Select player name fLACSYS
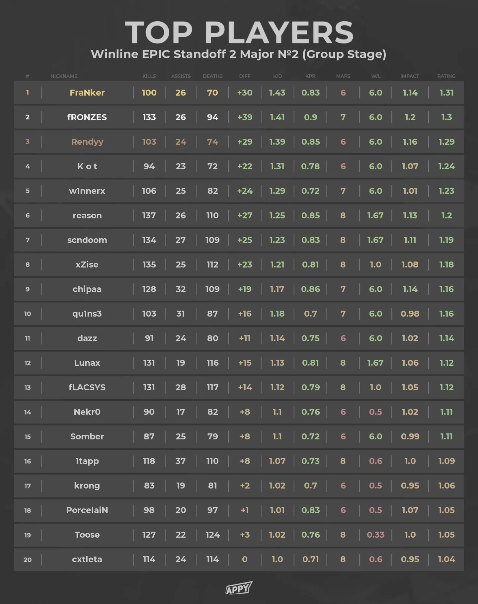The height and width of the screenshot is (604, 478). coord(87,387)
